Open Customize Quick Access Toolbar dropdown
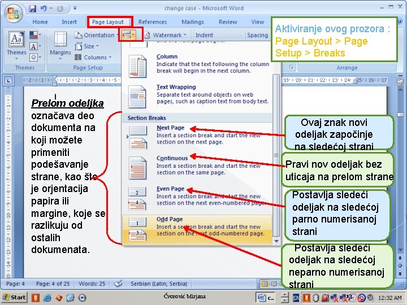Screen dimensions: 407x305 point(75,8)
